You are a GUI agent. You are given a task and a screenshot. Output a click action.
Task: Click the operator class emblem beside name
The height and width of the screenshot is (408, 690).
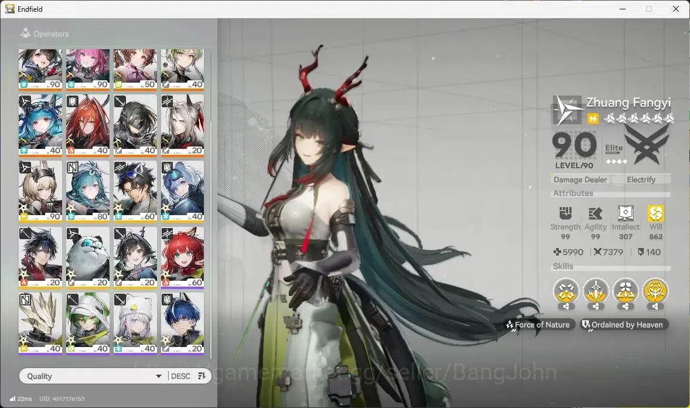568,110
